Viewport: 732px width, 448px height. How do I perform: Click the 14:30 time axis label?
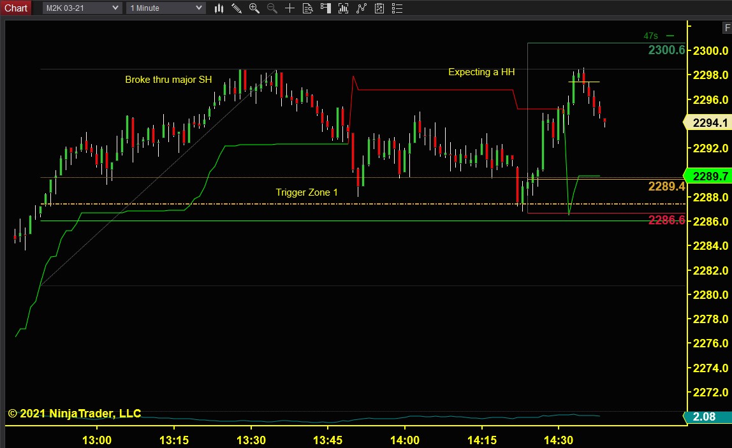tap(559, 440)
